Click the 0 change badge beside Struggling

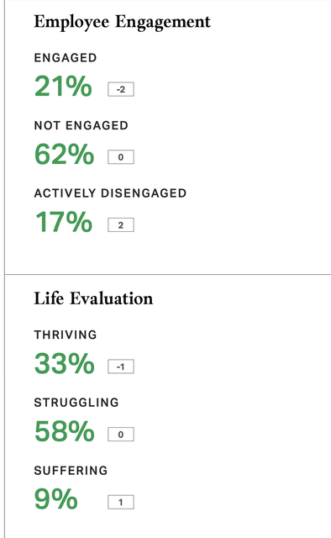[121, 435]
